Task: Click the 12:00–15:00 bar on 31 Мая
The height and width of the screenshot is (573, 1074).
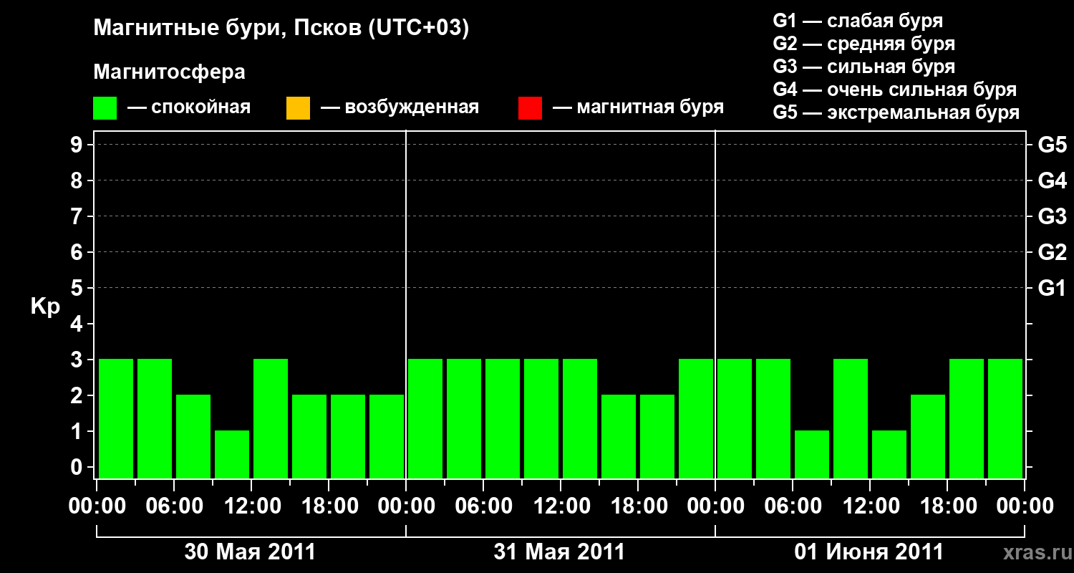Action: 580,418
